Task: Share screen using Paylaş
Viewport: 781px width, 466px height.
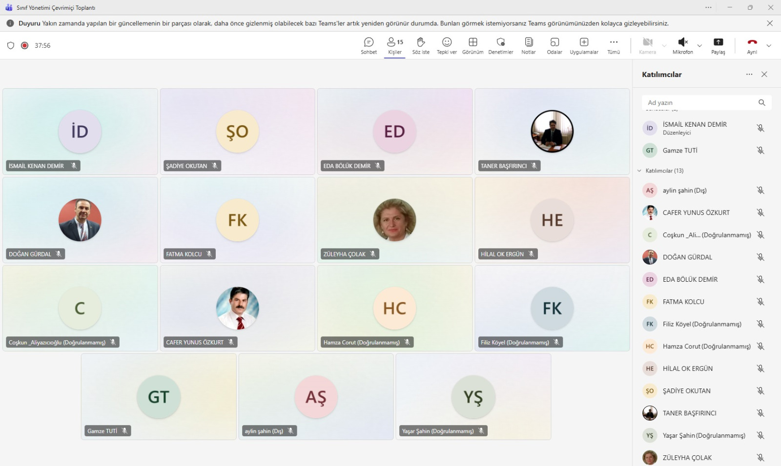Action: coord(718,45)
